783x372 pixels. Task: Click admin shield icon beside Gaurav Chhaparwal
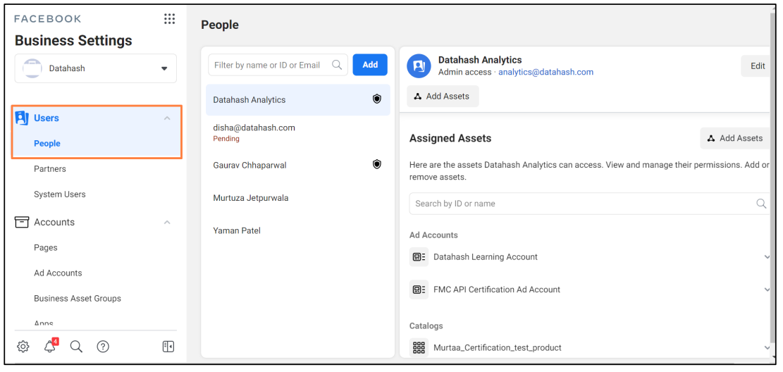[x=376, y=164]
